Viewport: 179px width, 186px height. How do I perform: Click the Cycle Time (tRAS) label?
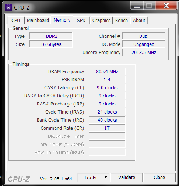(64, 112)
